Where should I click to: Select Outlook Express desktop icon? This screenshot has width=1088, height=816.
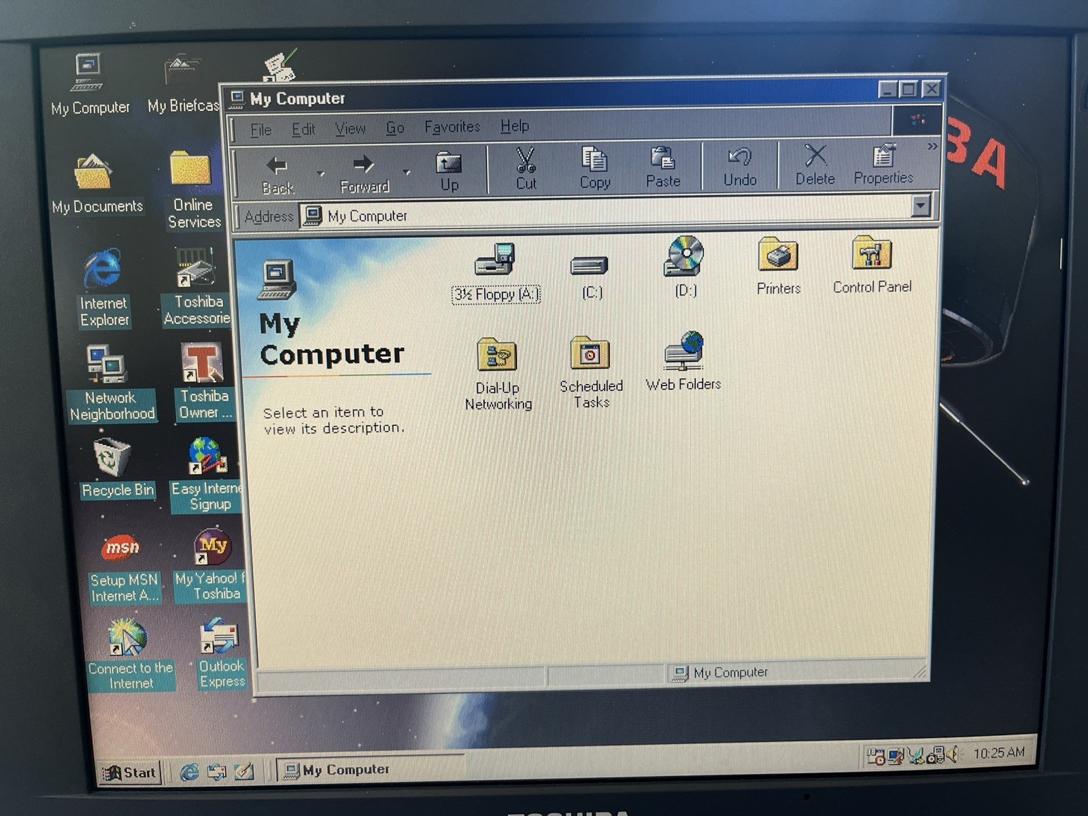click(x=220, y=654)
